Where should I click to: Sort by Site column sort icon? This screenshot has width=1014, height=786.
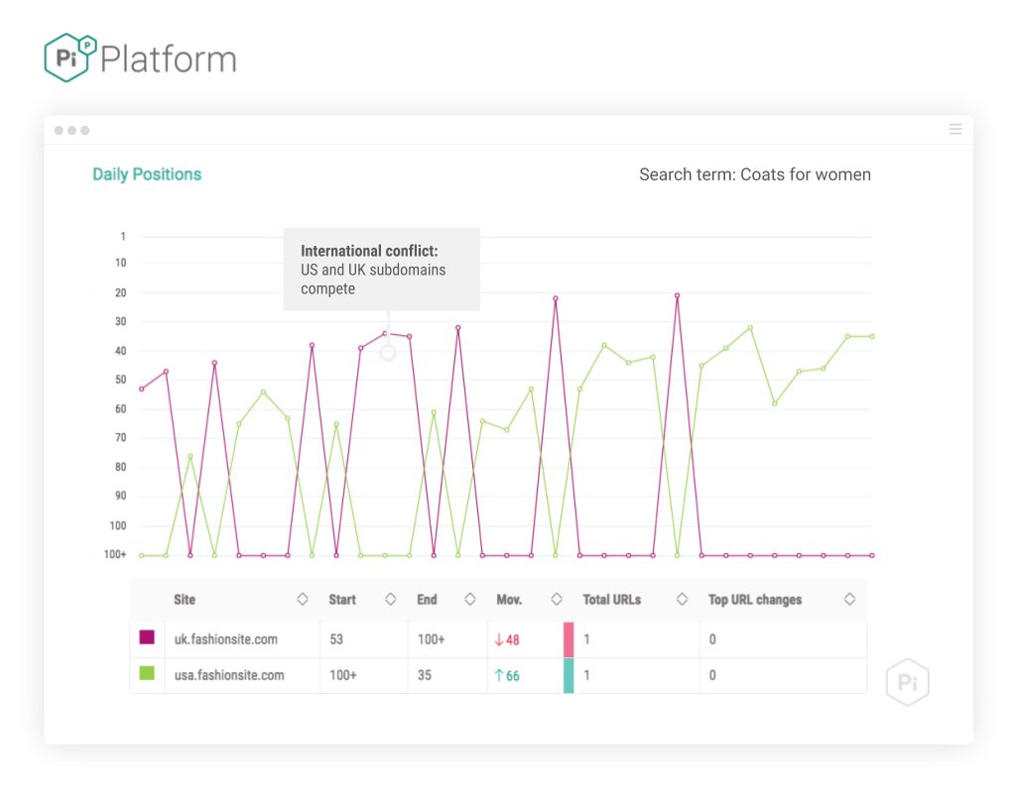(x=303, y=600)
